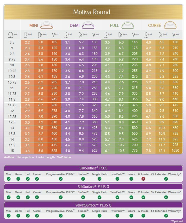Click Corsé checkmark in VelvetSurface PLUS Q
The image size is (186, 223).
click(x=37, y=216)
